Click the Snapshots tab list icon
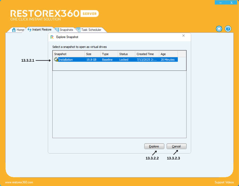 pyautogui.click(x=57, y=30)
